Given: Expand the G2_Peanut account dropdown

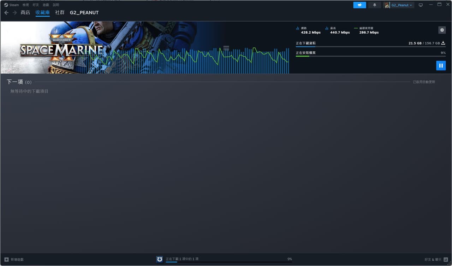Looking at the screenshot, I should (x=402, y=5).
